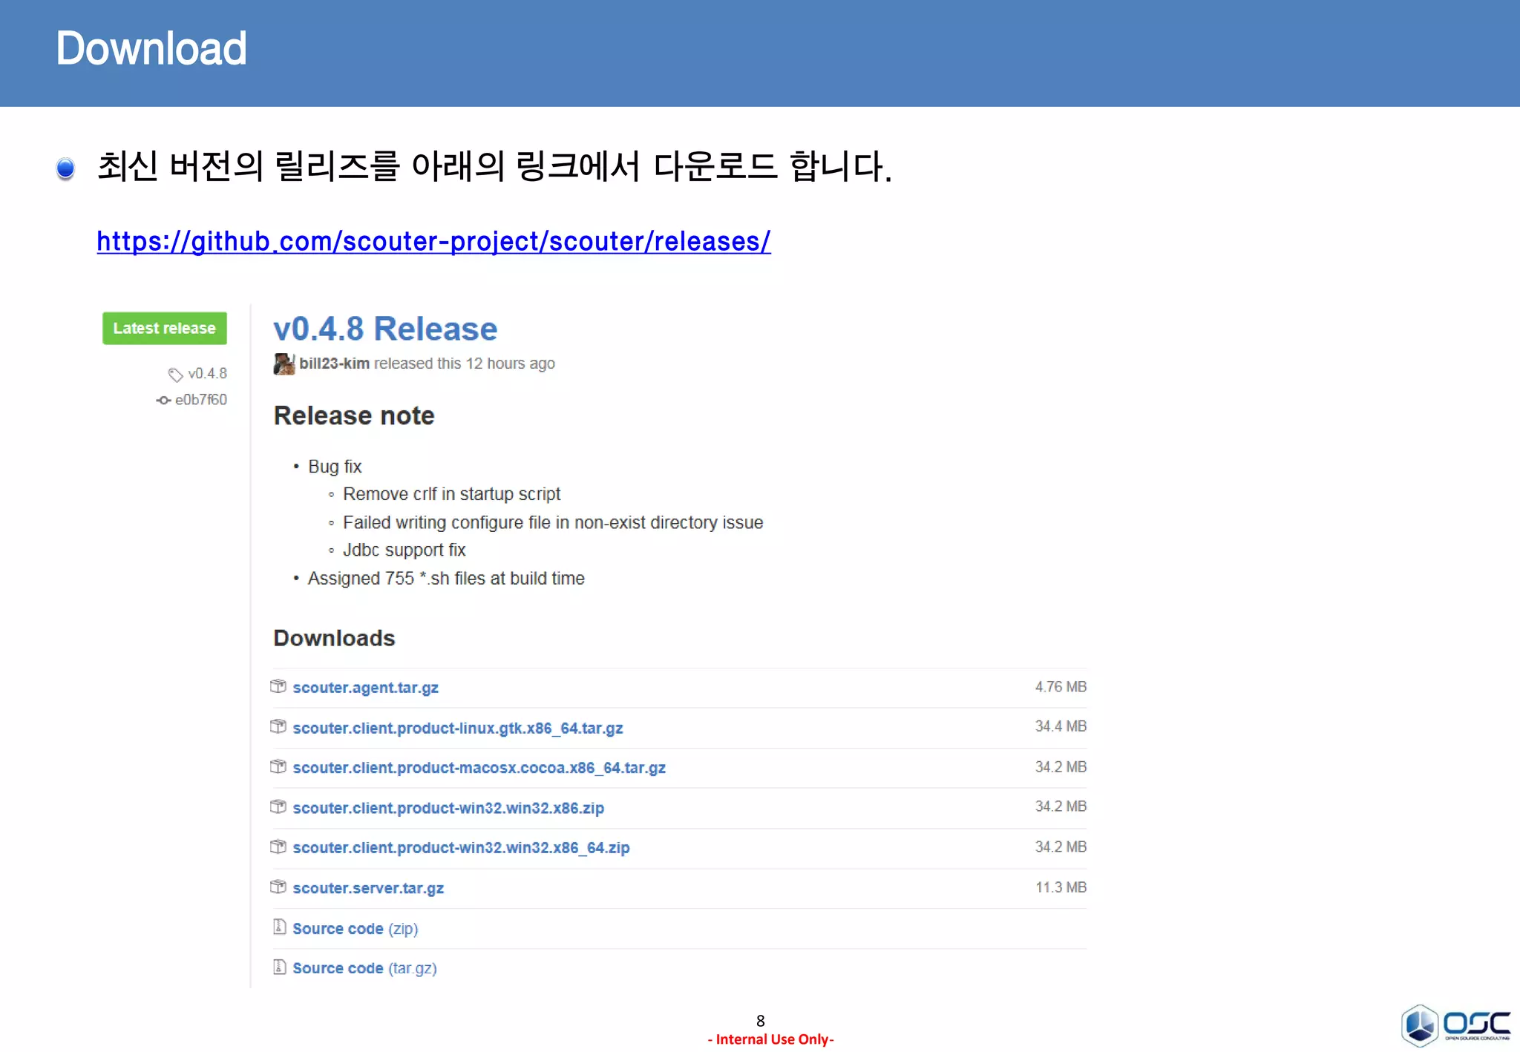1520x1052 pixels.
Task: Open commit hash e0b7f60 link
Action: pos(200,400)
